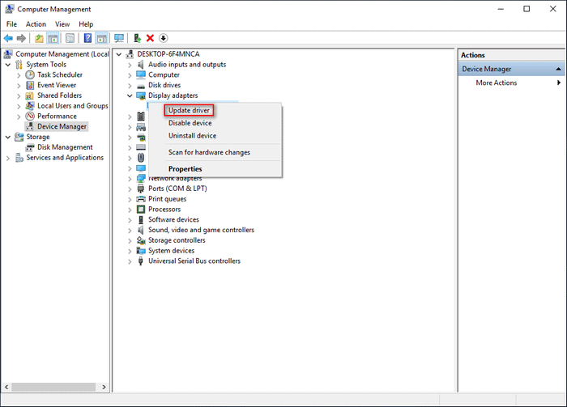Choose Update driver from context menu

click(x=189, y=111)
